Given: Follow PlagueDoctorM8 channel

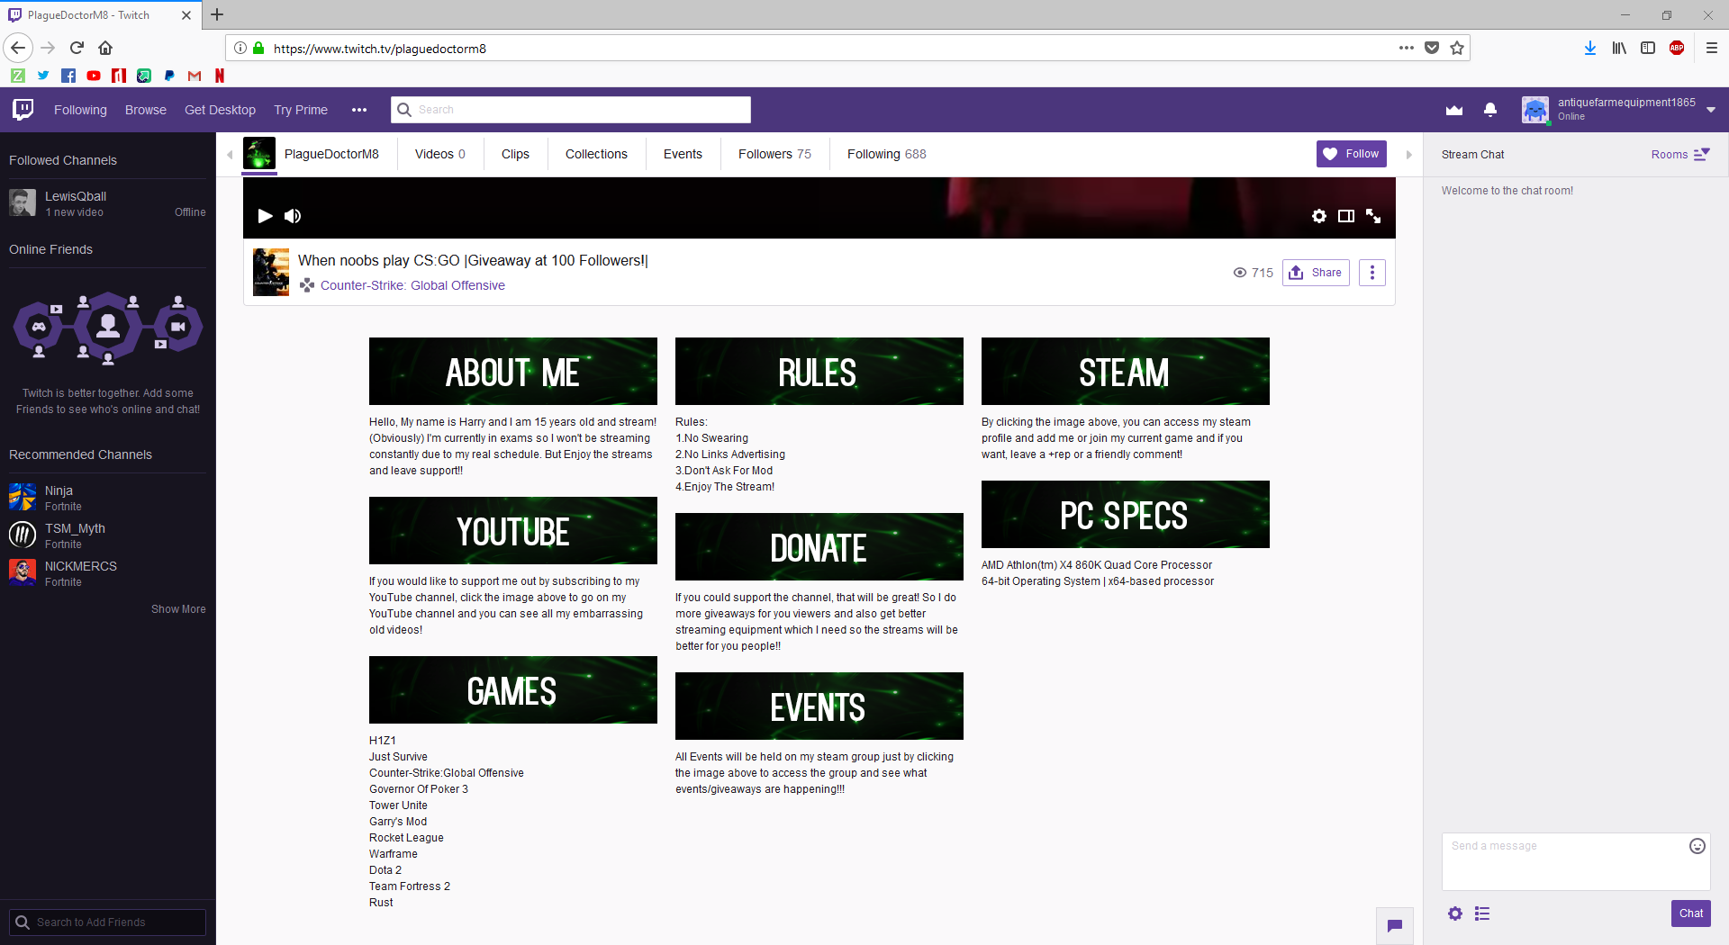Looking at the screenshot, I should (x=1352, y=154).
